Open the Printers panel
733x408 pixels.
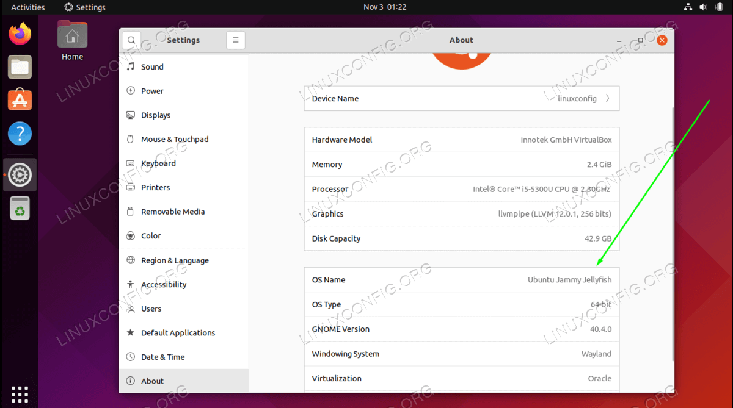pyautogui.click(x=184, y=187)
